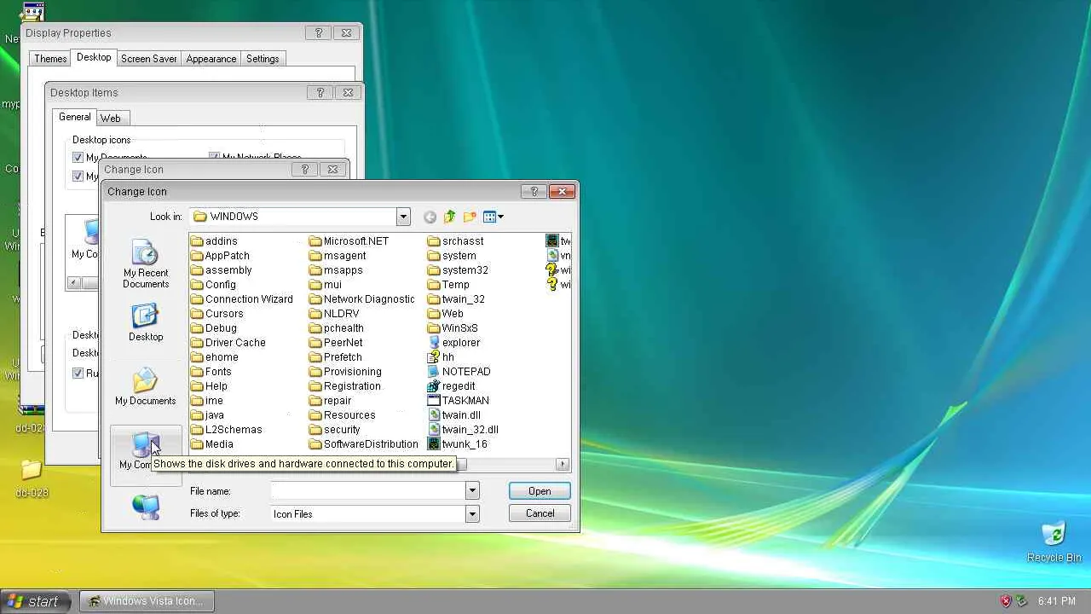This screenshot has height=614, width=1091.
Task: Create a new folder with the toolbar icon
Action: [x=470, y=217]
